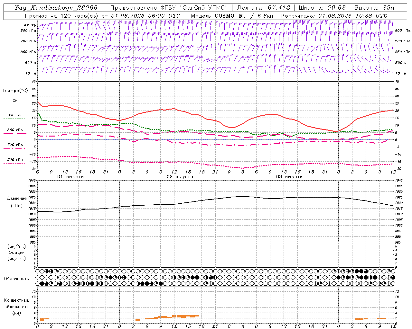The image size is (412, 329).
Task: Click the 700 гПа entry in temperature legend
Action: tap(15, 145)
